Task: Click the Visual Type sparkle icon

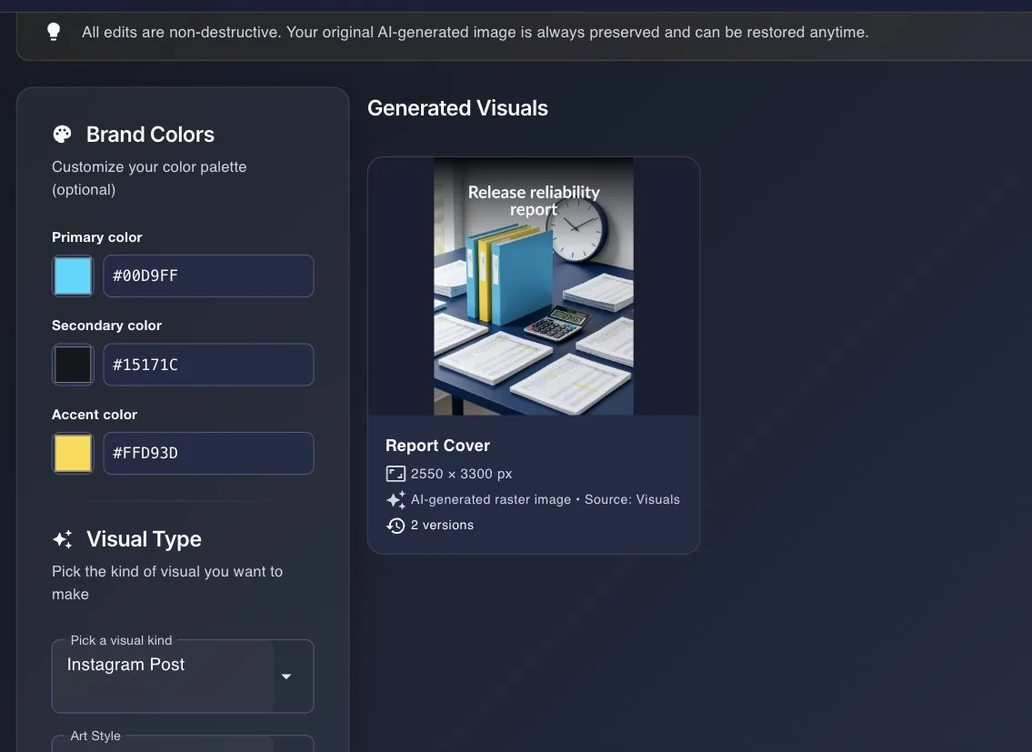Action: coord(63,539)
